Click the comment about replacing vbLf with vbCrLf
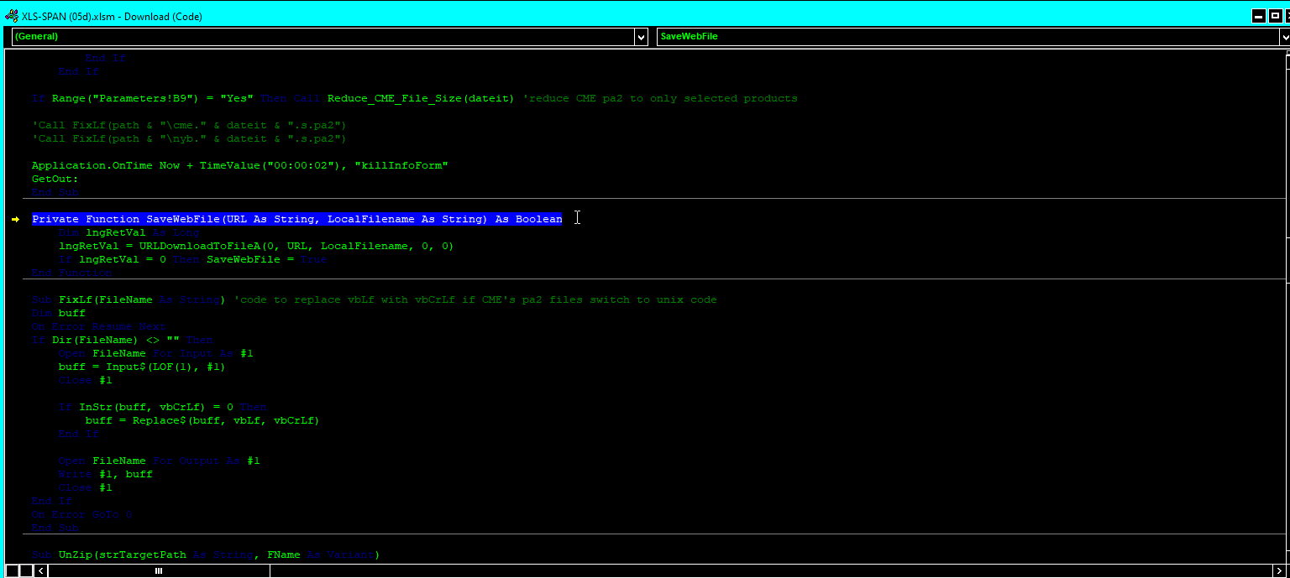1290x578 pixels. click(475, 299)
